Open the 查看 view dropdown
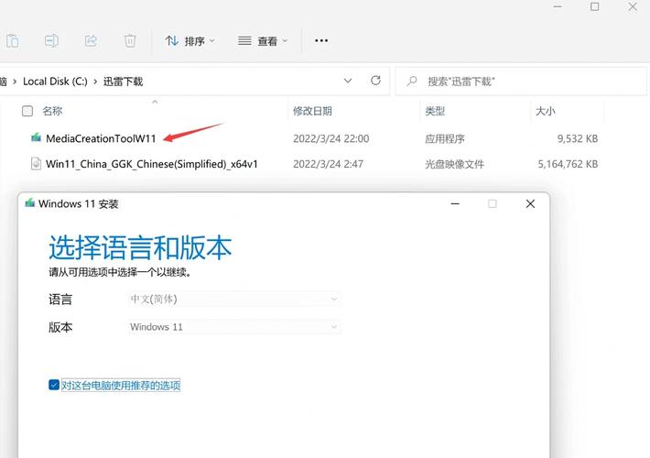650x458 pixels. [x=263, y=41]
